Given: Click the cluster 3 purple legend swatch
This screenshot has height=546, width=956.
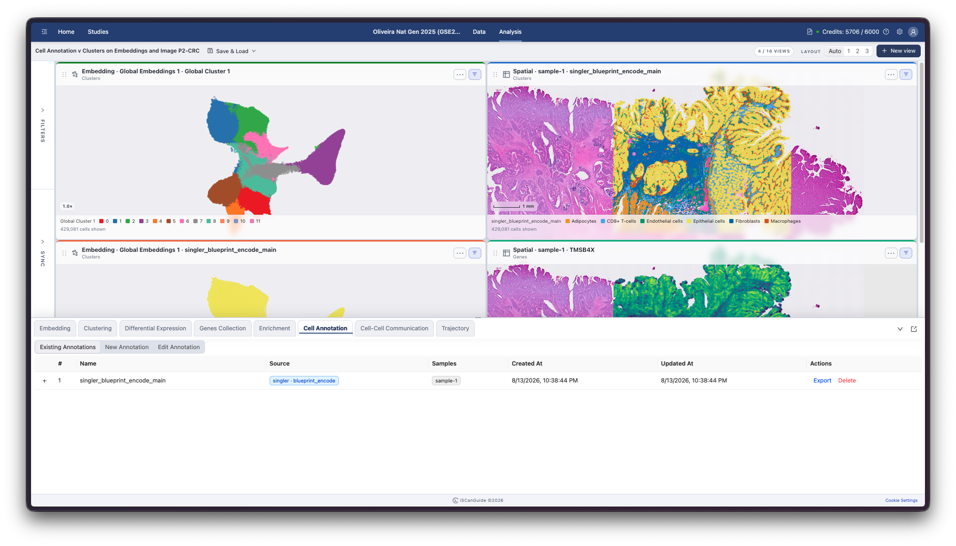Looking at the screenshot, I should point(141,221).
